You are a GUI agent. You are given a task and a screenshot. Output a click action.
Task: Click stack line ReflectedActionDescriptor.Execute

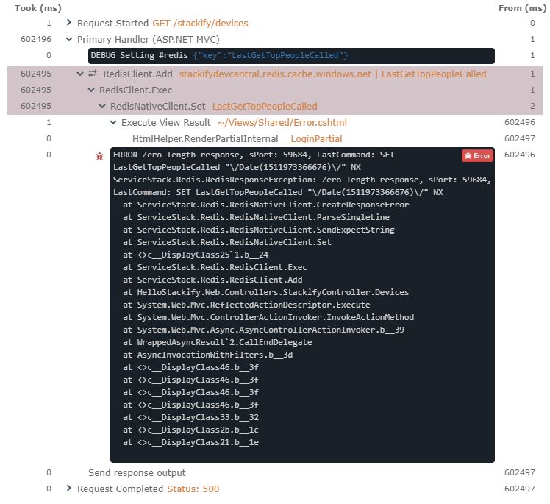pos(246,305)
